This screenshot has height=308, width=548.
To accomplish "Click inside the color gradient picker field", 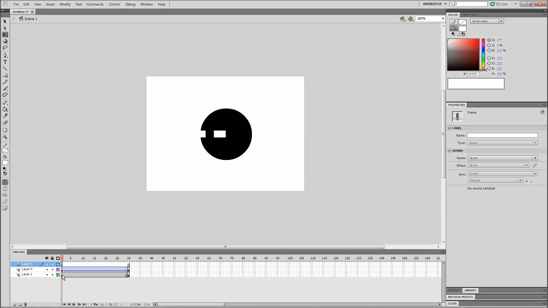I will [463, 55].
